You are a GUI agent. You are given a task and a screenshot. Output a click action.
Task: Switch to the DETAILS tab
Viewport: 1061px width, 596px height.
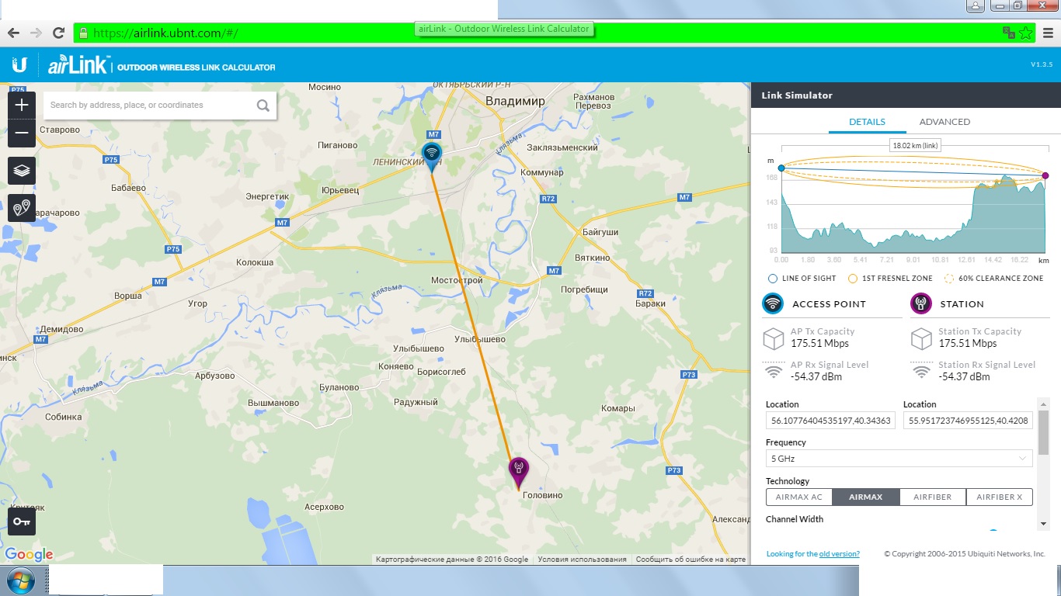point(867,122)
